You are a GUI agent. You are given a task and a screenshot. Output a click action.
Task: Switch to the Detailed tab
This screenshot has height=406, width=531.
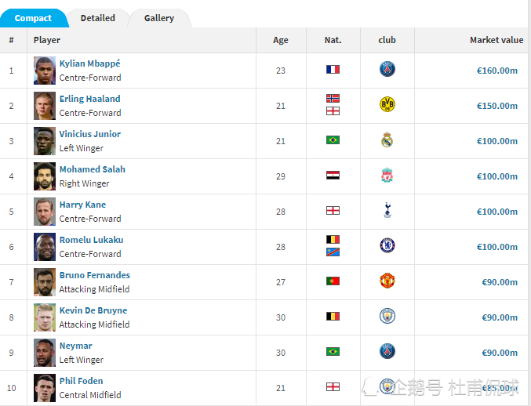pos(98,18)
